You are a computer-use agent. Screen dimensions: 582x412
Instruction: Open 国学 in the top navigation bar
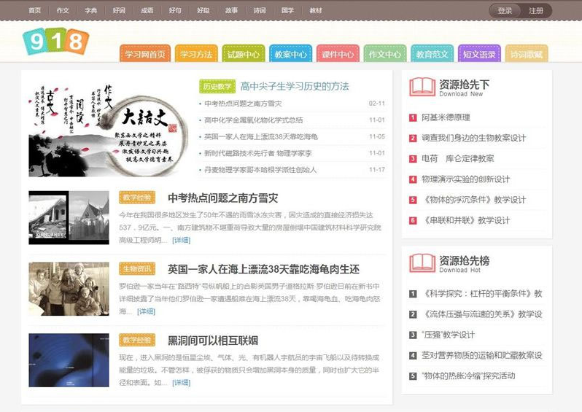coord(287,10)
